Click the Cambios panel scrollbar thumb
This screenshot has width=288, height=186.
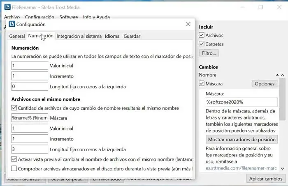pos(283,99)
